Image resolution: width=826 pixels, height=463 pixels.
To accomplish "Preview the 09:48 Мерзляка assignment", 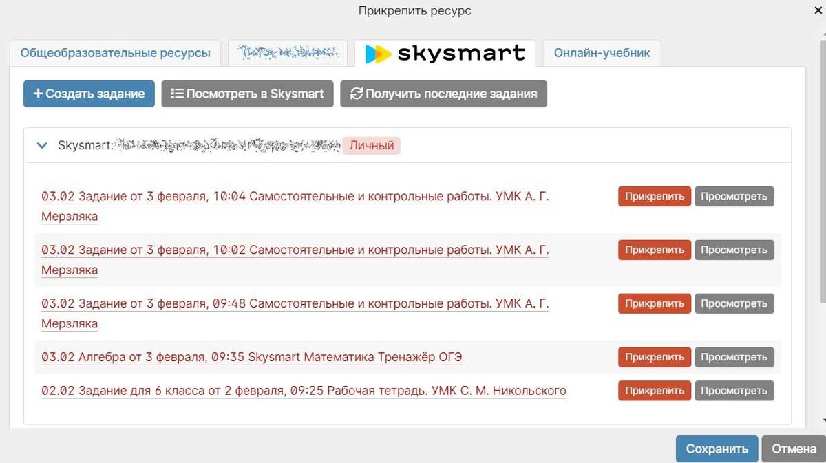I will click(x=734, y=303).
